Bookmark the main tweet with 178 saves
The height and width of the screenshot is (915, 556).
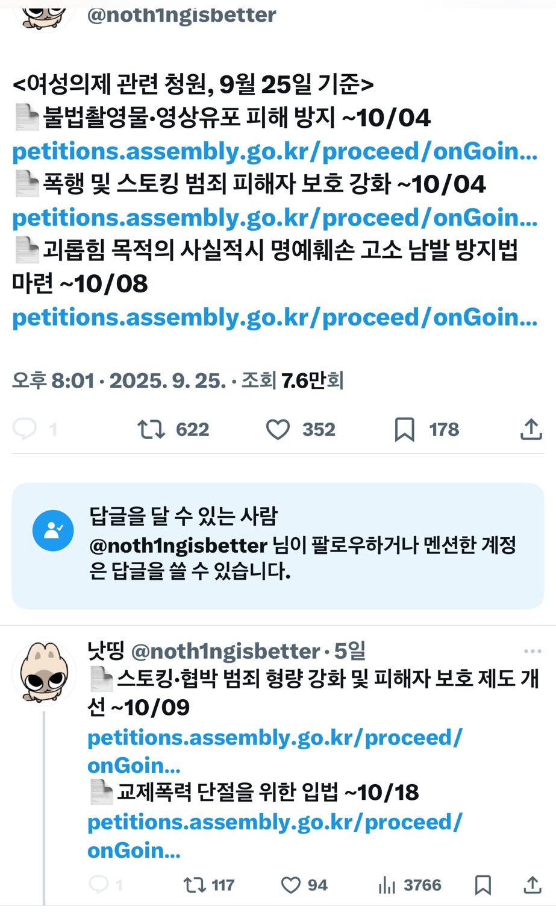tap(404, 429)
